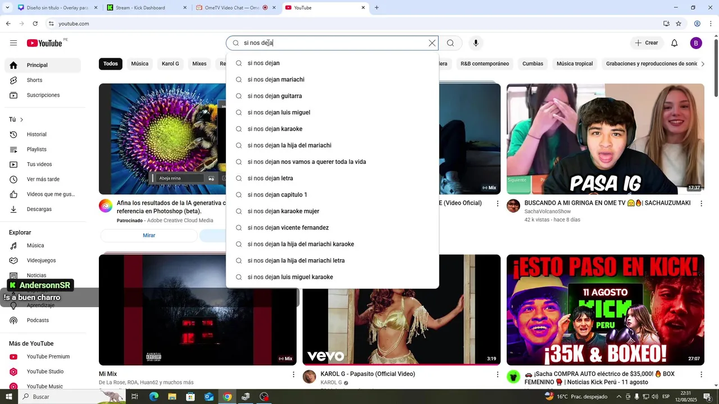Open Ver más tarde
Viewport: 719px width, 404px height.
43,180
